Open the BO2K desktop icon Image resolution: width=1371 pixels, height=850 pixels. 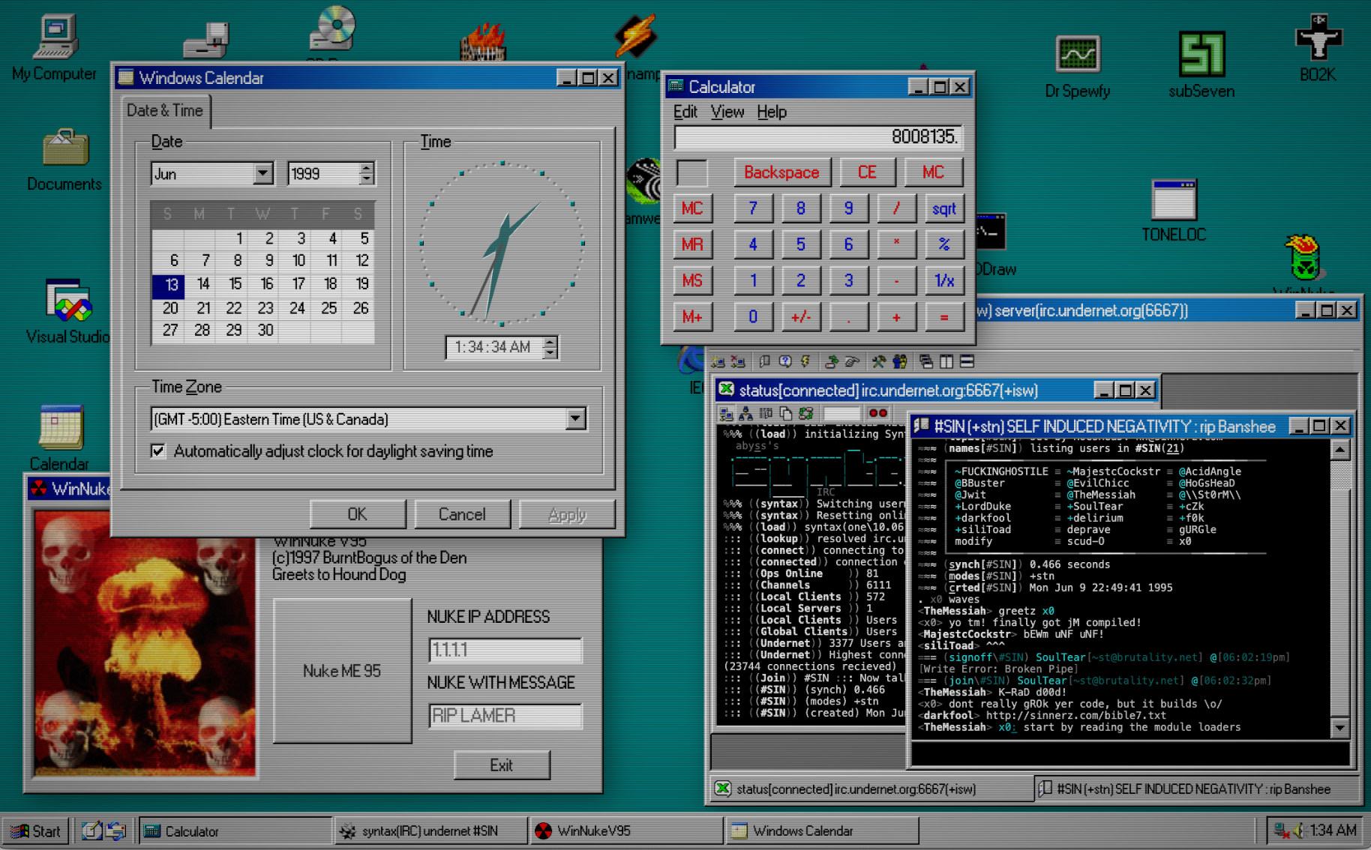(1318, 48)
